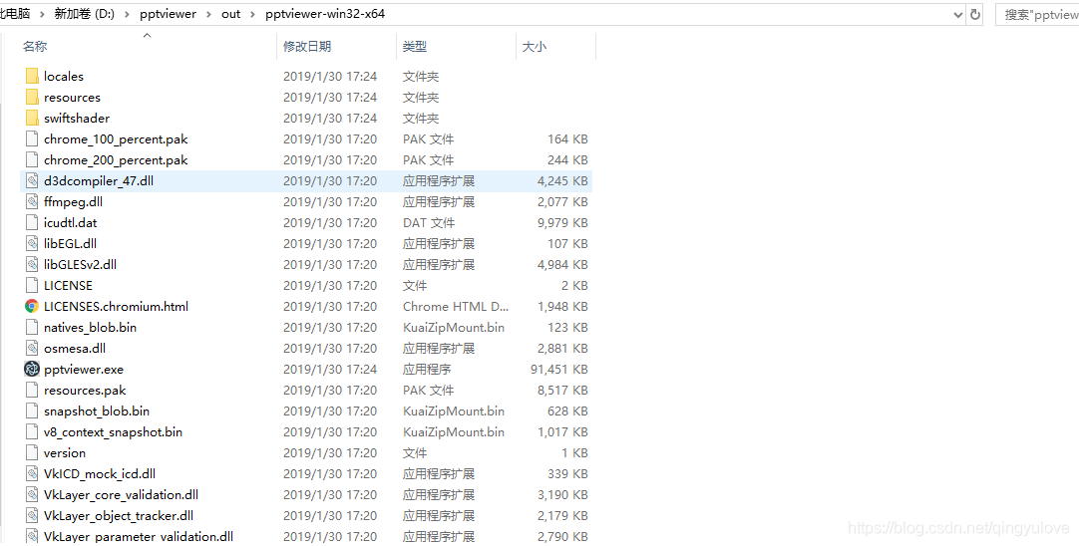Click the libEGL.dll file icon

[x=32, y=243]
